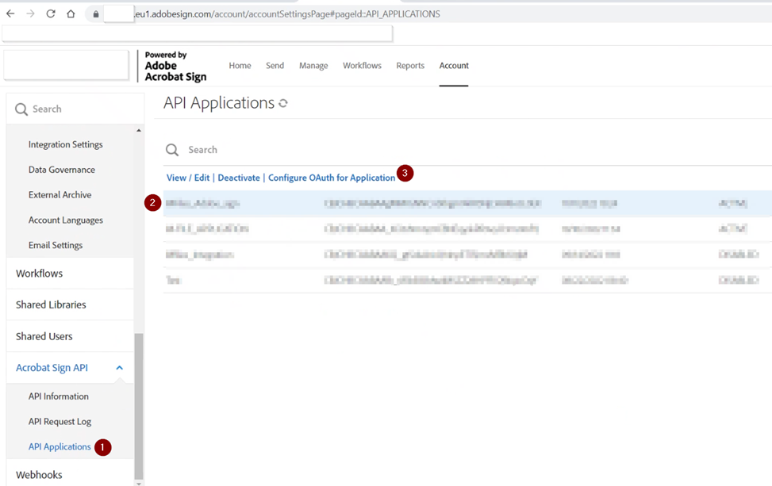The image size is (772, 486).
Task: Click the Deactivate link
Action: tap(239, 178)
